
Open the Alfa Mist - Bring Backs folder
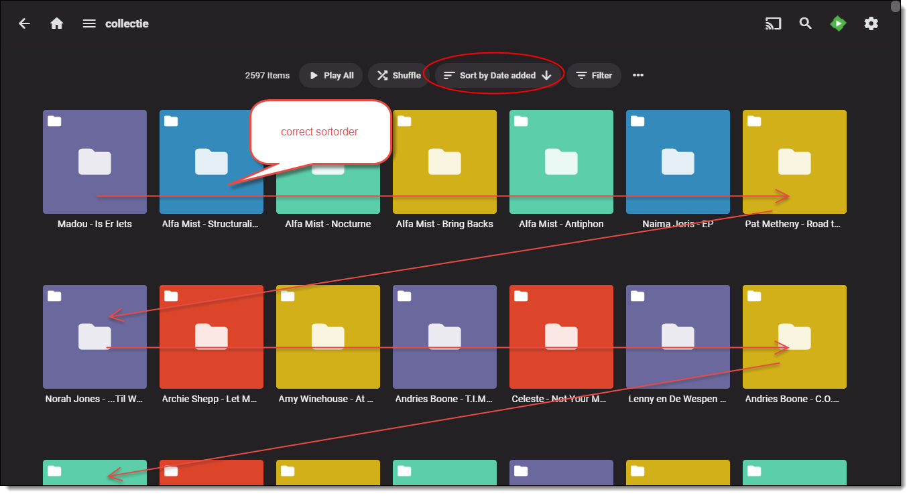[x=444, y=162]
